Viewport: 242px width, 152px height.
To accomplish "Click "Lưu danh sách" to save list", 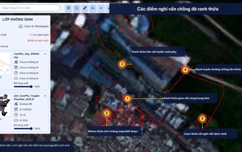I will (x=39, y=35).
